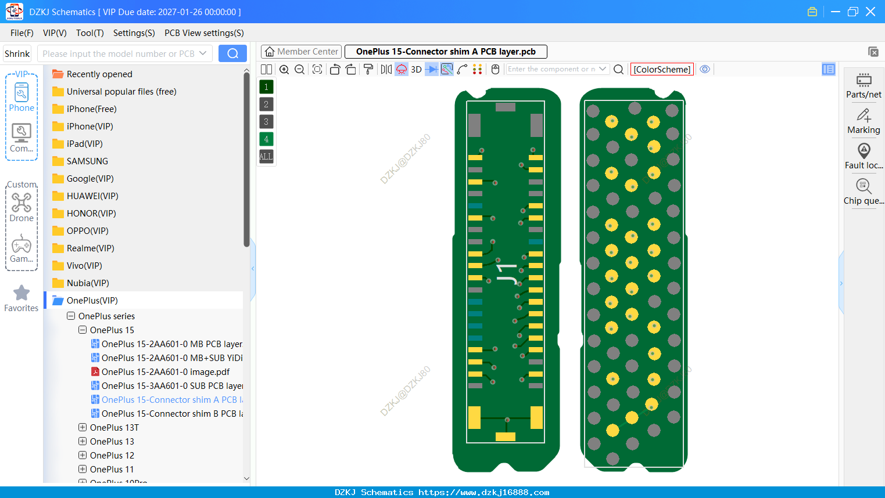
Task: Expand the OnePlus 13 node
Action: coord(83,442)
